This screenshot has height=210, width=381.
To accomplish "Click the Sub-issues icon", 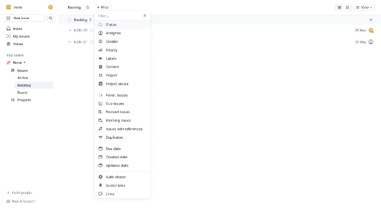I will [x=100, y=104].
